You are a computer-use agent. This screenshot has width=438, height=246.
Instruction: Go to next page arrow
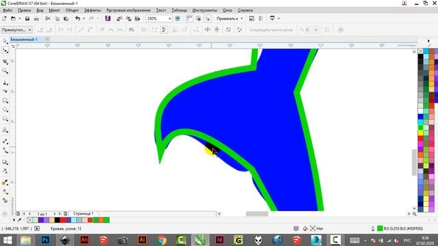(55, 214)
